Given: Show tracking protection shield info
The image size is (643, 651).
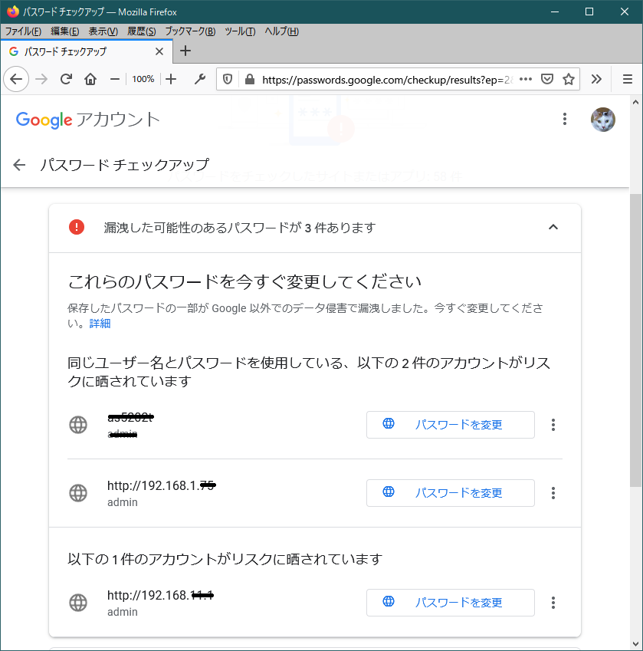Looking at the screenshot, I should pyautogui.click(x=228, y=79).
